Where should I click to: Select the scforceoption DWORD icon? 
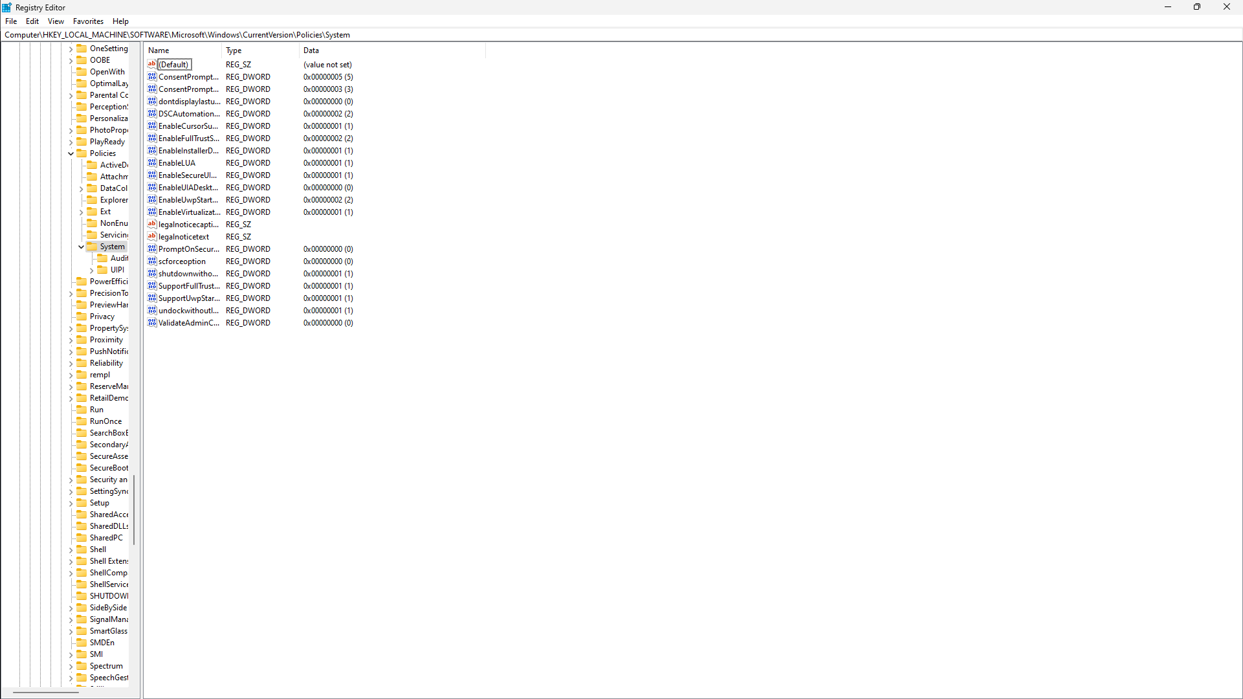(x=152, y=261)
